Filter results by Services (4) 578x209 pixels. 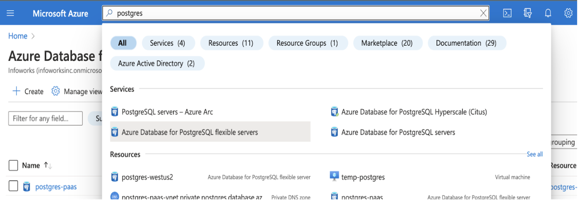pos(168,43)
